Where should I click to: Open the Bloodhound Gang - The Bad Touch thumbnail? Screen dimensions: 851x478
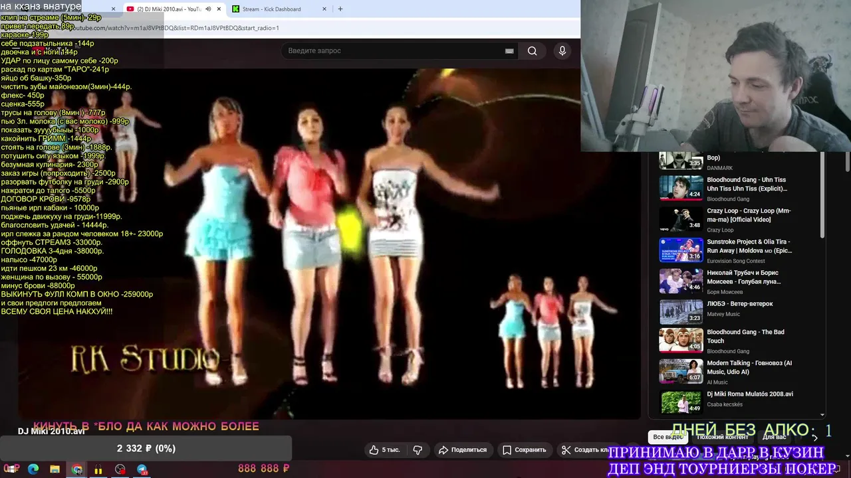click(681, 340)
